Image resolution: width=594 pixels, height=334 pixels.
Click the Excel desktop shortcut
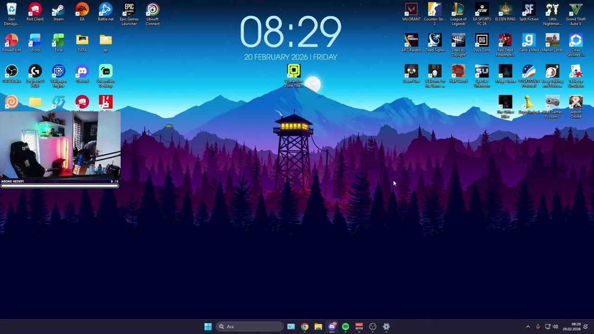coord(58,43)
